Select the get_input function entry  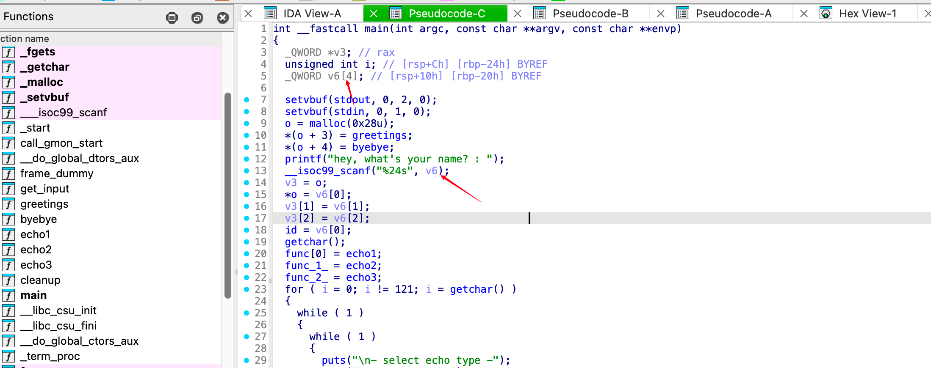44,189
